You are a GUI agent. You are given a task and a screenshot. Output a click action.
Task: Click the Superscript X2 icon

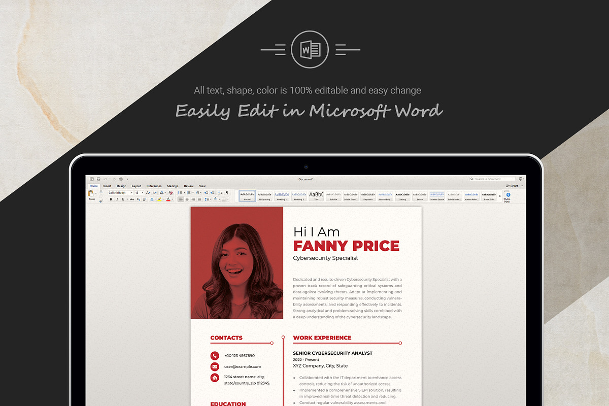145,199
